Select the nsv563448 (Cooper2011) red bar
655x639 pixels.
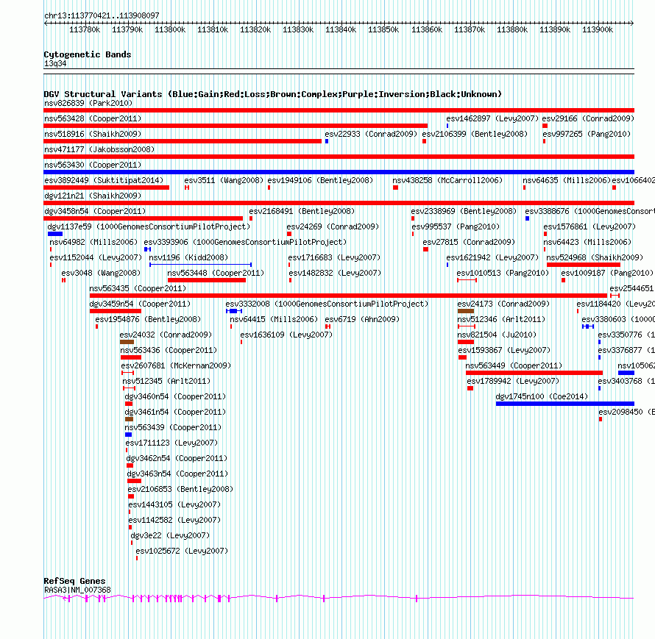click(x=206, y=280)
